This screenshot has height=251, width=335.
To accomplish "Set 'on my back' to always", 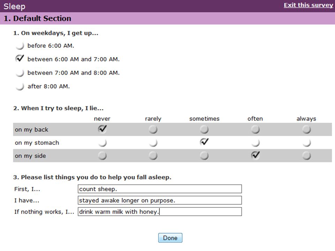I will click(307, 129).
